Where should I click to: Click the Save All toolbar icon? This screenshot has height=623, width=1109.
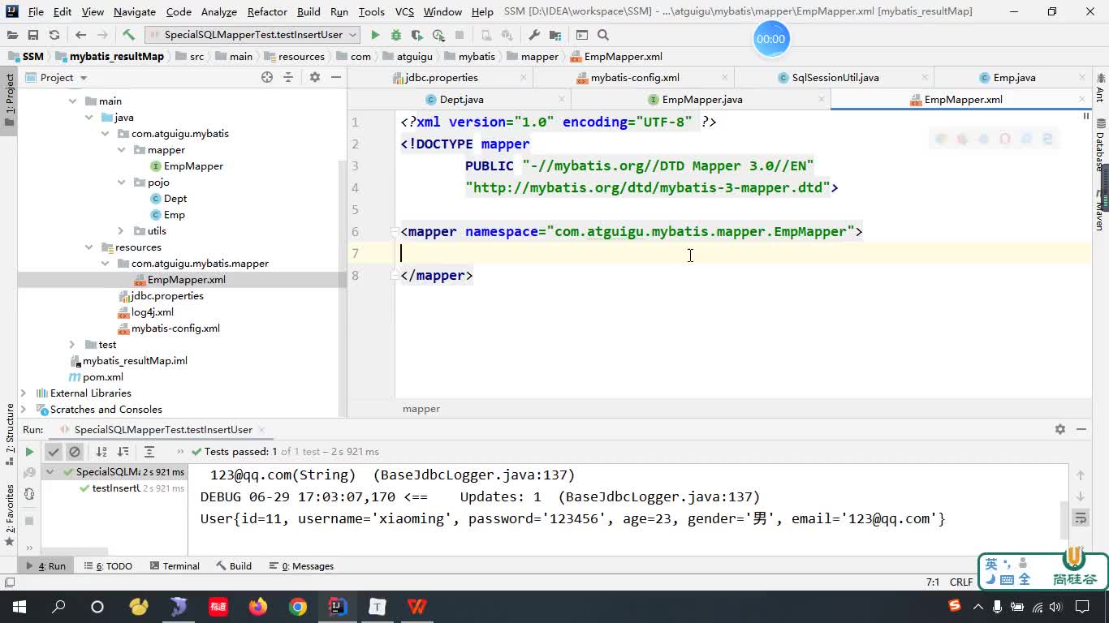click(x=33, y=35)
